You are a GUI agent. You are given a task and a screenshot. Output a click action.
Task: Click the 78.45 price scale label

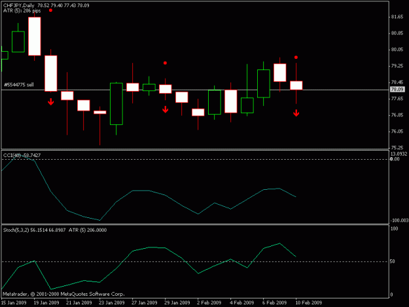point(397,82)
